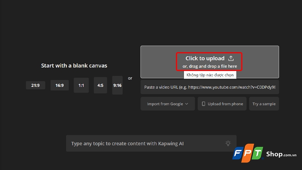This screenshot has height=170, width=302.
Task: Click Upload from phone button
Action: 222,104
